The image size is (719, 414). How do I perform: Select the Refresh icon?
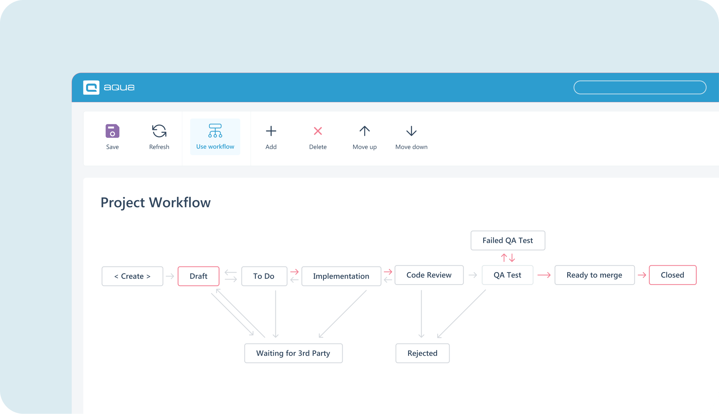point(159,131)
